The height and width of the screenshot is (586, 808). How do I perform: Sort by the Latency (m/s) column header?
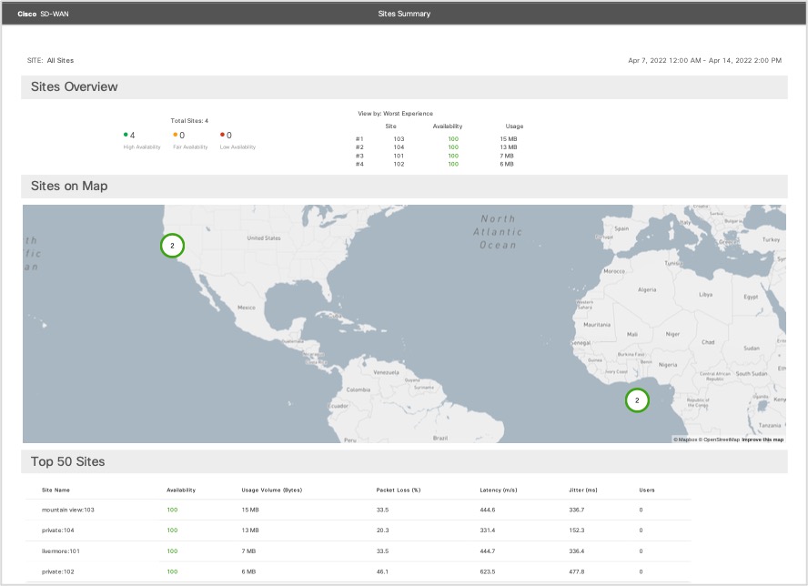[x=498, y=490]
